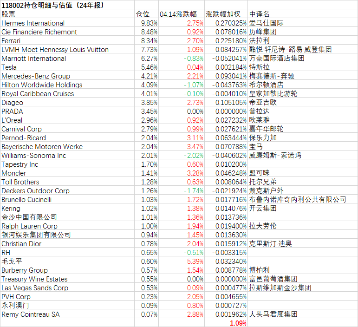This screenshot has width=358, height=327.
Task: Click the 布鲁内诺库奇内利公共有限公司 cell
Action: pyautogui.click(x=303, y=200)
